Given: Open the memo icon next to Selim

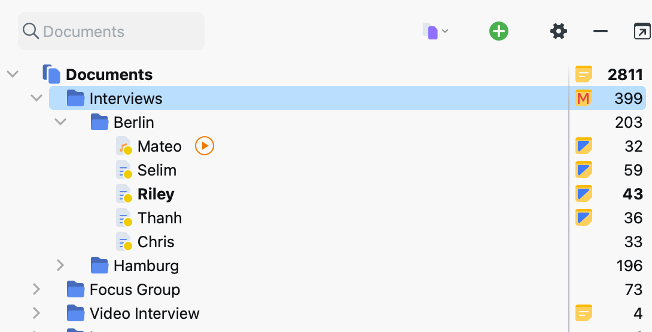Looking at the screenshot, I should coord(583,170).
